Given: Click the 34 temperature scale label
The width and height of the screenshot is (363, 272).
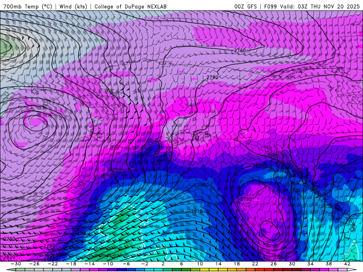Looking at the screenshot, I should click(310, 264).
